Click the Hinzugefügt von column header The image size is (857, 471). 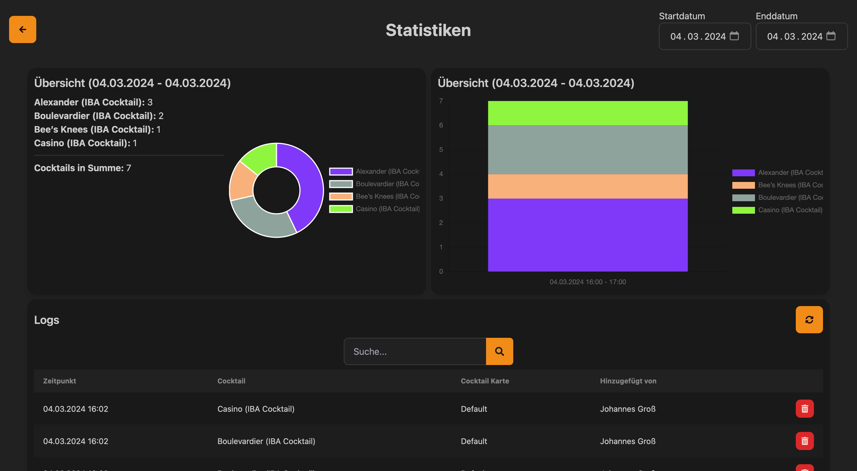coord(628,381)
